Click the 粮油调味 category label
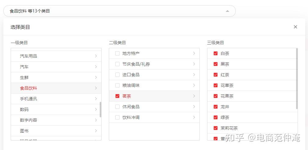 point(131,85)
